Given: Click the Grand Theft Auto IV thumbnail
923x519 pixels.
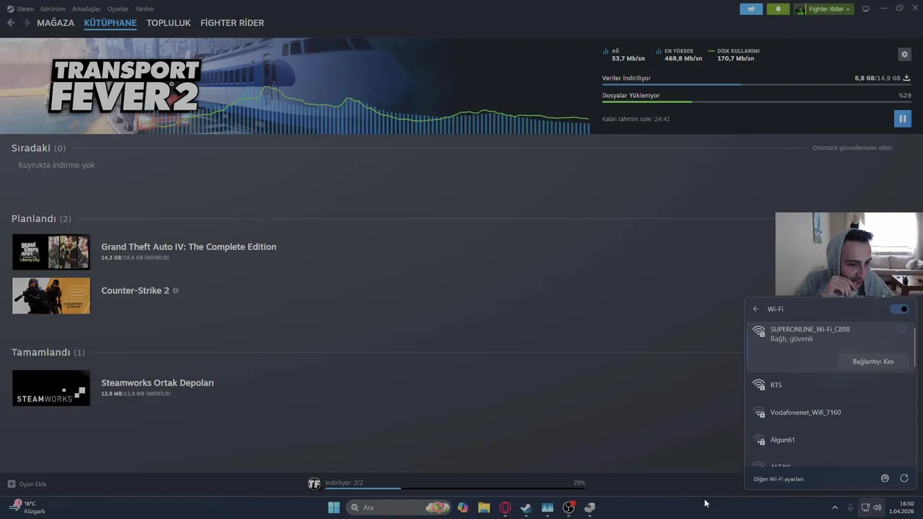Looking at the screenshot, I should pyautogui.click(x=51, y=252).
